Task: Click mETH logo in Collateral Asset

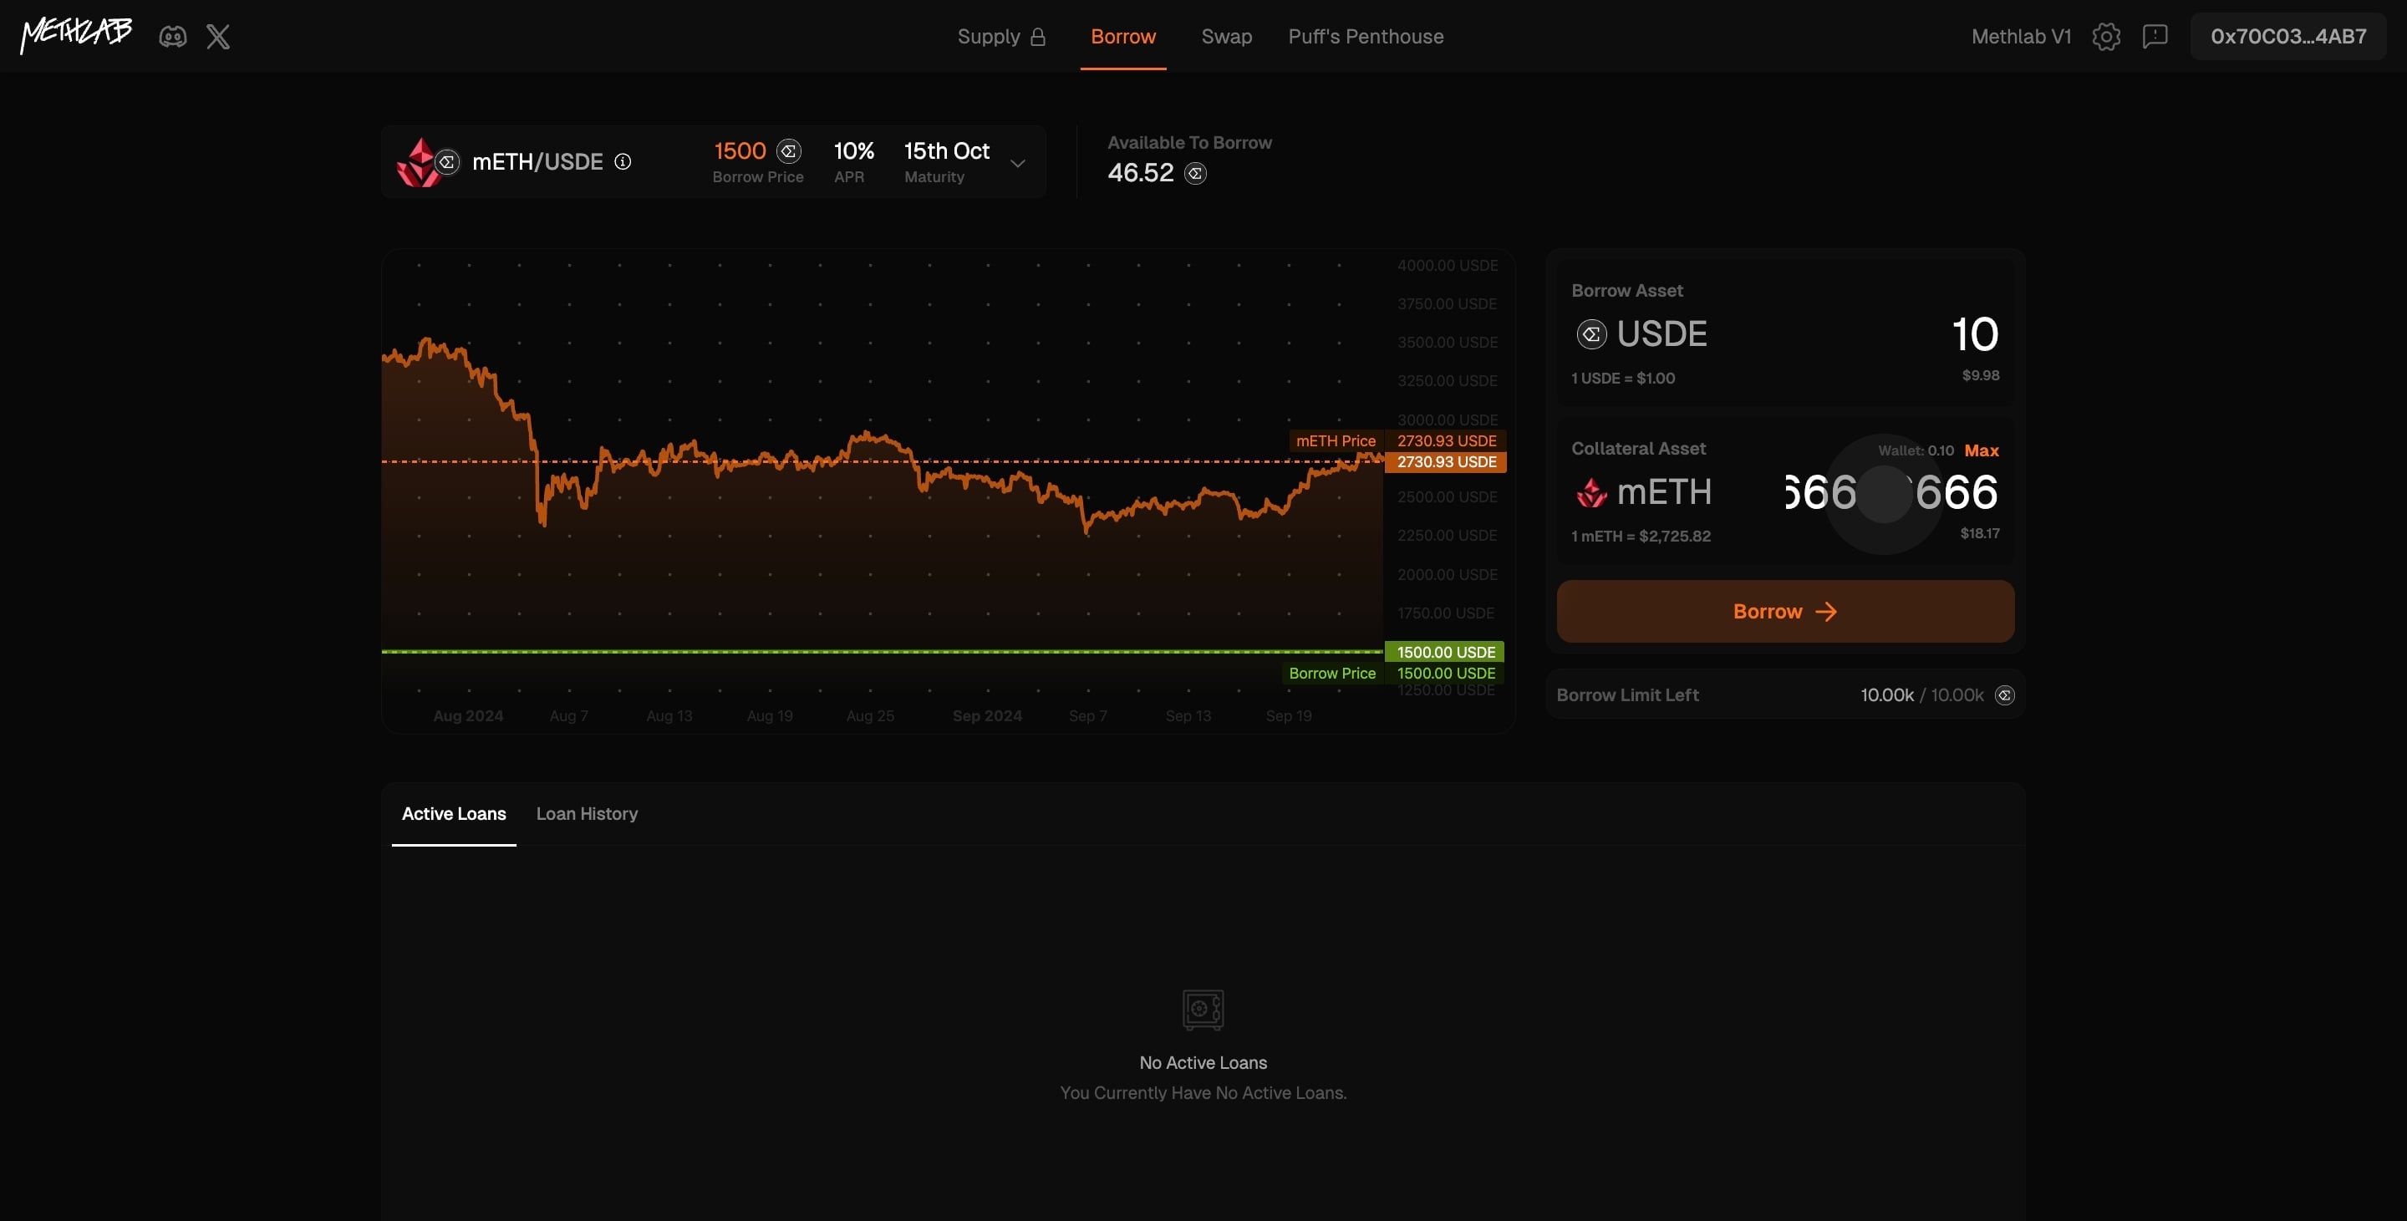Action: (x=1591, y=492)
